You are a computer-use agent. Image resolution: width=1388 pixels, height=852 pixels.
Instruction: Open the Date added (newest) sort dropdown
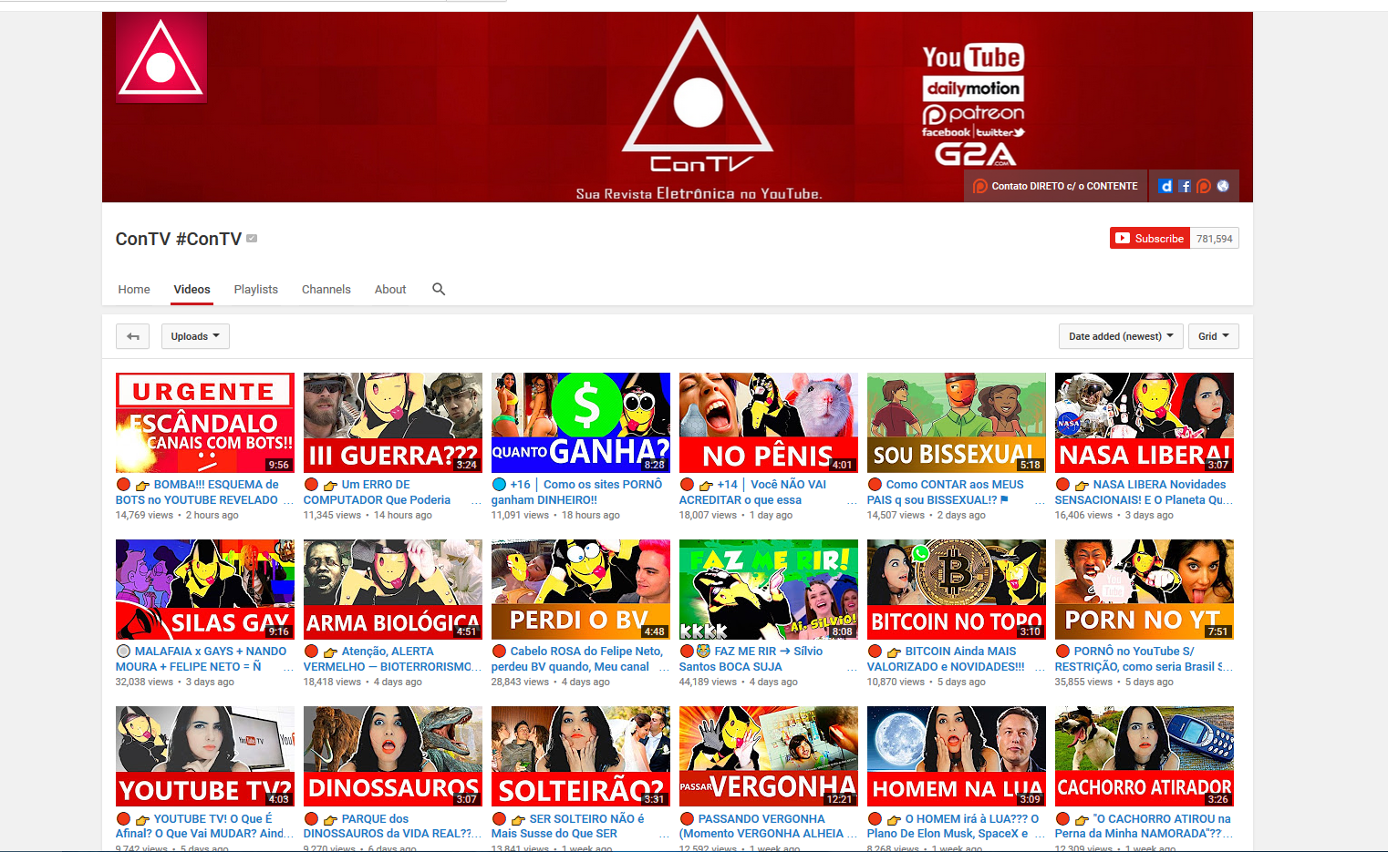point(1121,336)
